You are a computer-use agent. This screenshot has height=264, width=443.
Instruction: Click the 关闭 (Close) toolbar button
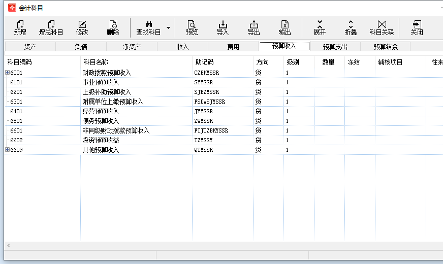[417, 27]
